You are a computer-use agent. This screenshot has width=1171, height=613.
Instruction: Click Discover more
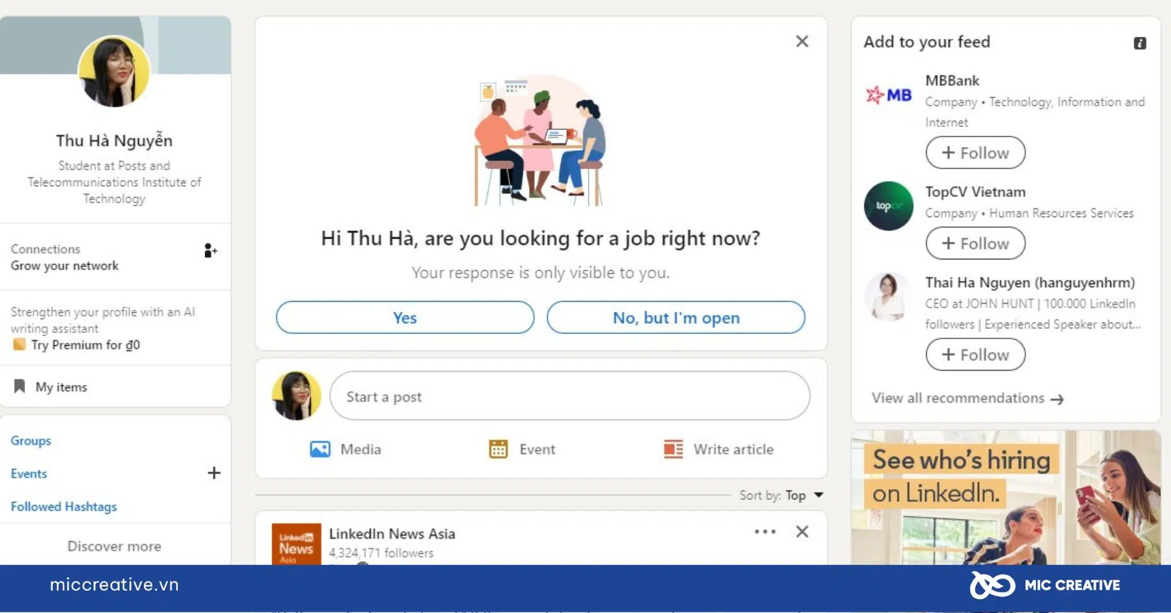point(114,546)
